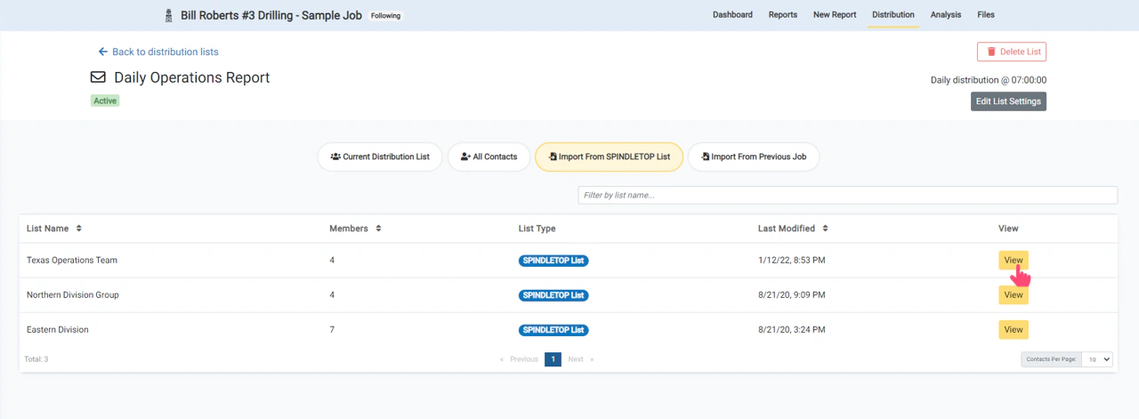Sort by Members column arrows

tap(378, 229)
